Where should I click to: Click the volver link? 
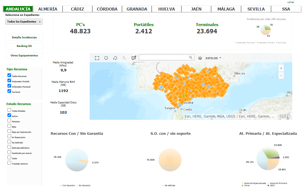click(291, 2)
